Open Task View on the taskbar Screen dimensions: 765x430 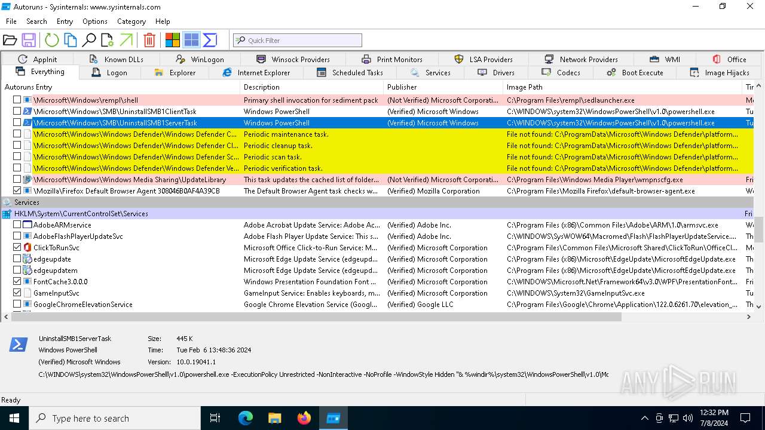[215, 418]
